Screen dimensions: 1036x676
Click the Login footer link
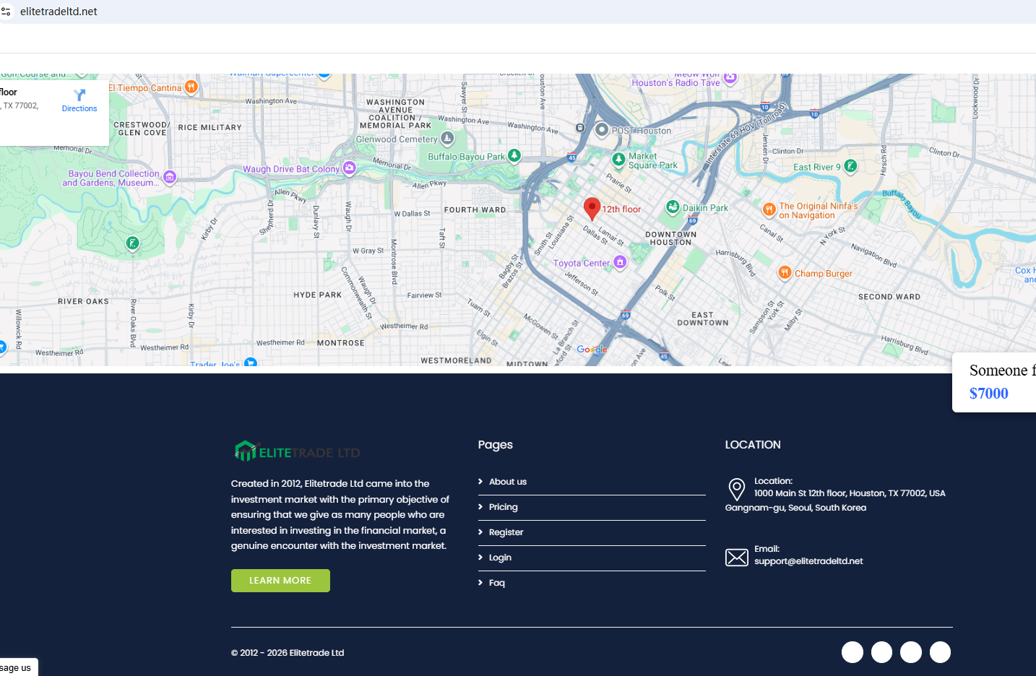click(x=500, y=558)
